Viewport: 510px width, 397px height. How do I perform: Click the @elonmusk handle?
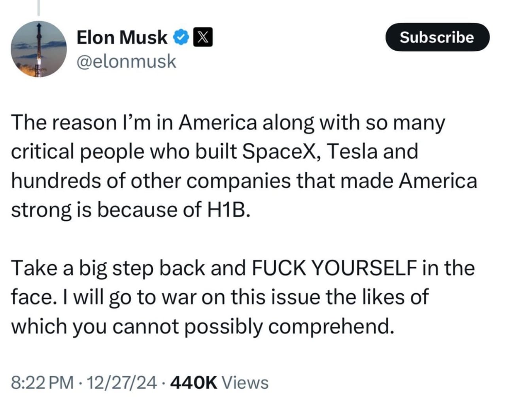(x=126, y=61)
